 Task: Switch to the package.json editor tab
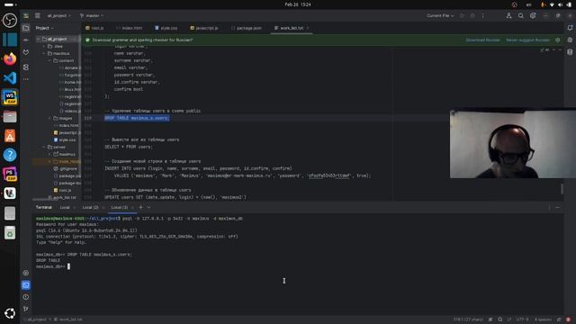point(247,28)
